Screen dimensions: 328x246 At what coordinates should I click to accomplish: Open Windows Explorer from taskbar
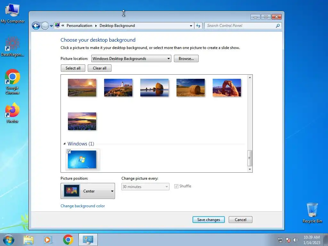[29, 240]
